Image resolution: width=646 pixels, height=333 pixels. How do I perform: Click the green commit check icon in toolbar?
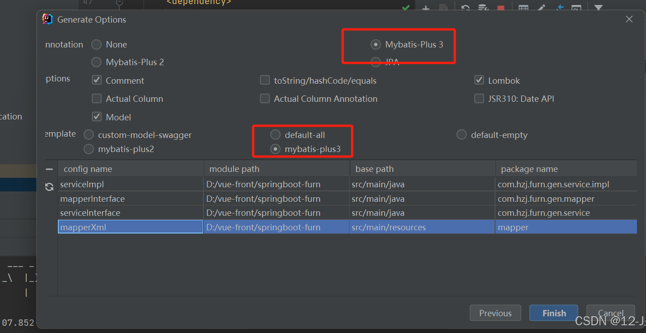click(x=406, y=8)
